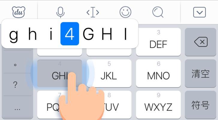Tap the magnifier search icon
The image size is (218, 120).
[158, 12]
